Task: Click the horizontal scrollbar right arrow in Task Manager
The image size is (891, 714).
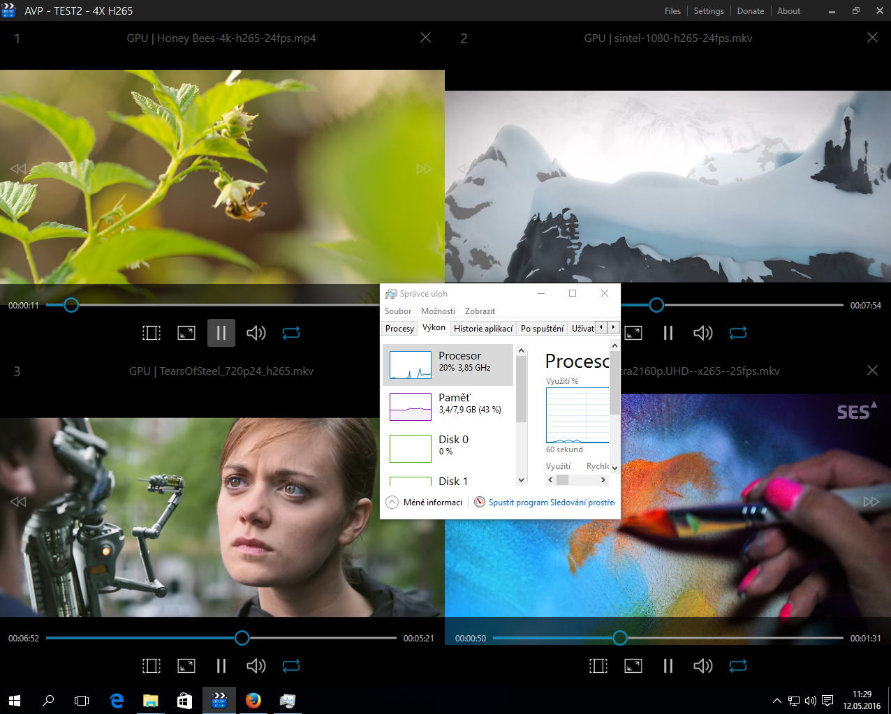Action: pos(603,480)
